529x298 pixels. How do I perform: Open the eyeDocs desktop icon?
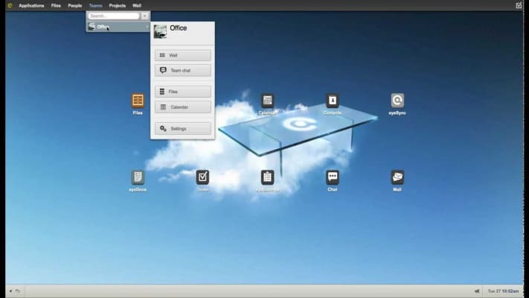point(138,177)
